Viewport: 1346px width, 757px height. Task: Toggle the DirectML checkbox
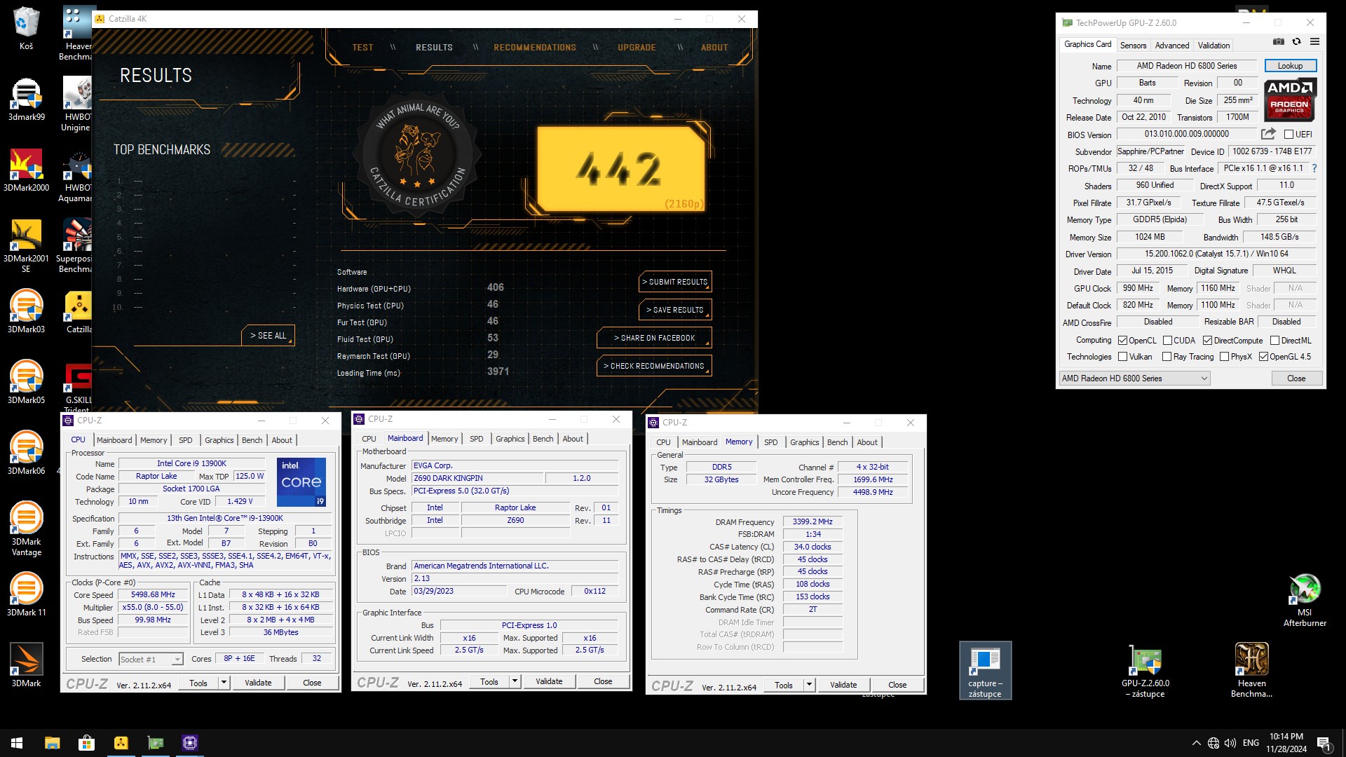[x=1274, y=341]
